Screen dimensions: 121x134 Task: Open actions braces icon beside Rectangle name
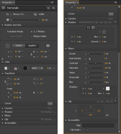coord(54,8)
